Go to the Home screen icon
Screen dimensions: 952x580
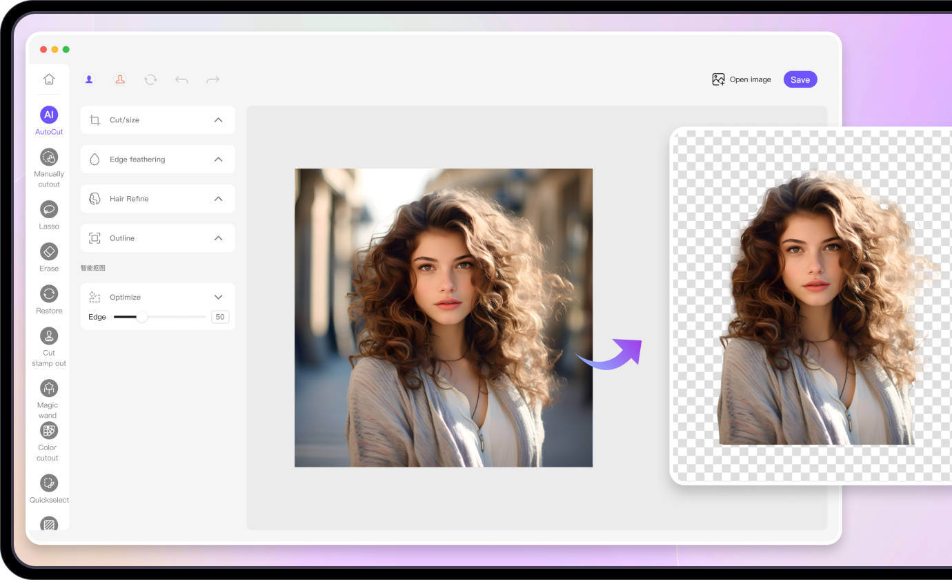(x=49, y=79)
